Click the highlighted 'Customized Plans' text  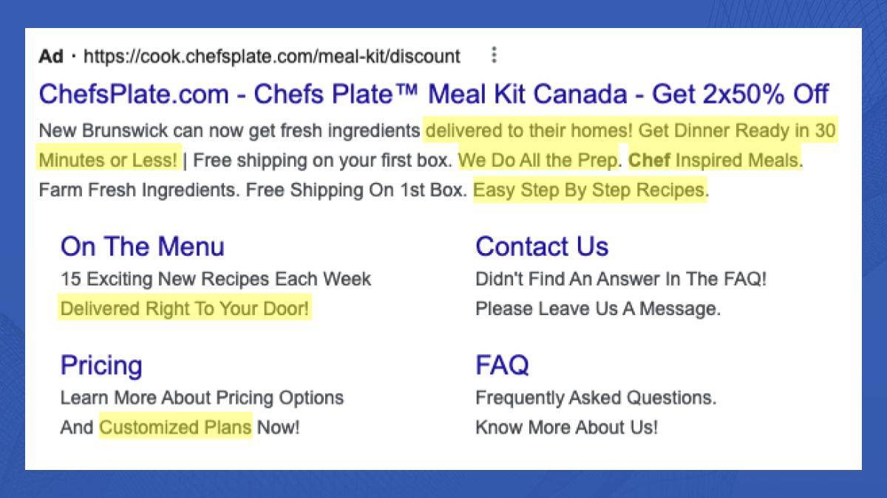pyautogui.click(x=176, y=427)
